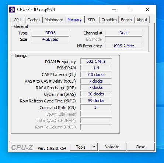Click the 1:4 FSB:DRAM ratio value
The height and width of the screenshot is (163, 164).
(x=96, y=68)
